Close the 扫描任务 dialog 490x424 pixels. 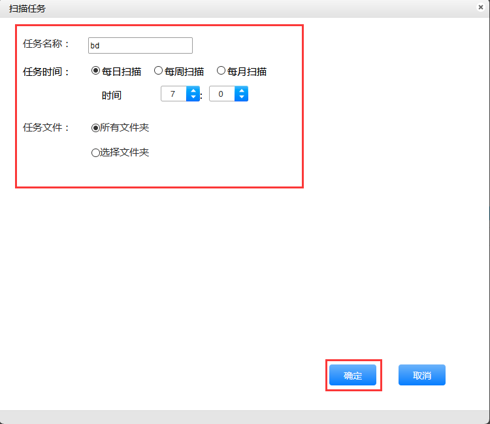coord(481,7)
